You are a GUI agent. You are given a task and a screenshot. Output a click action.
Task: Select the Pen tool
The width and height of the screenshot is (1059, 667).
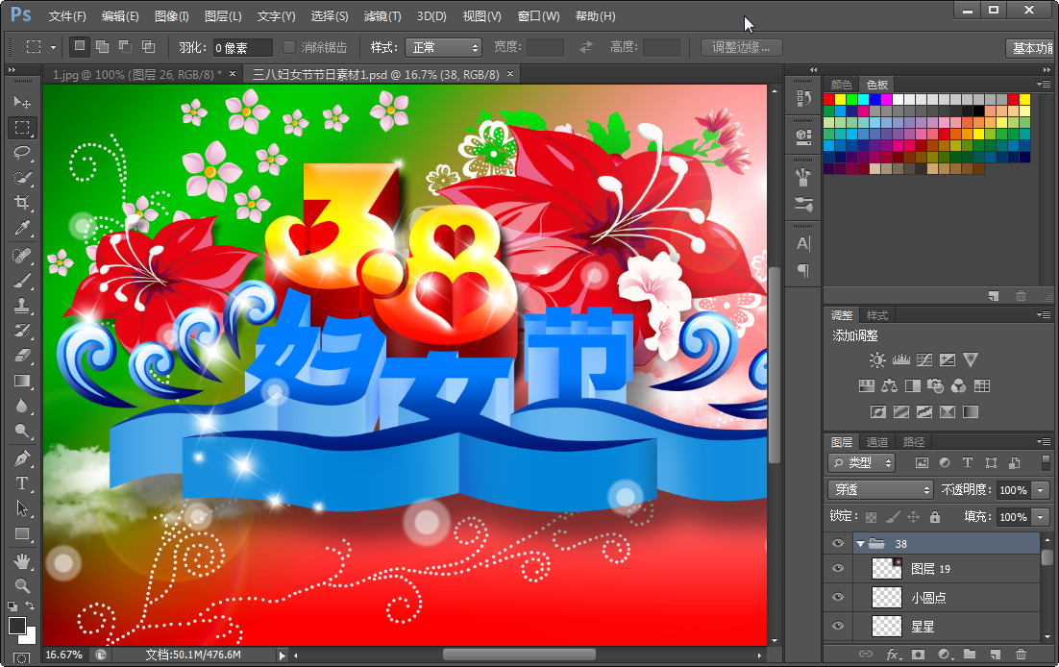pos(22,458)
